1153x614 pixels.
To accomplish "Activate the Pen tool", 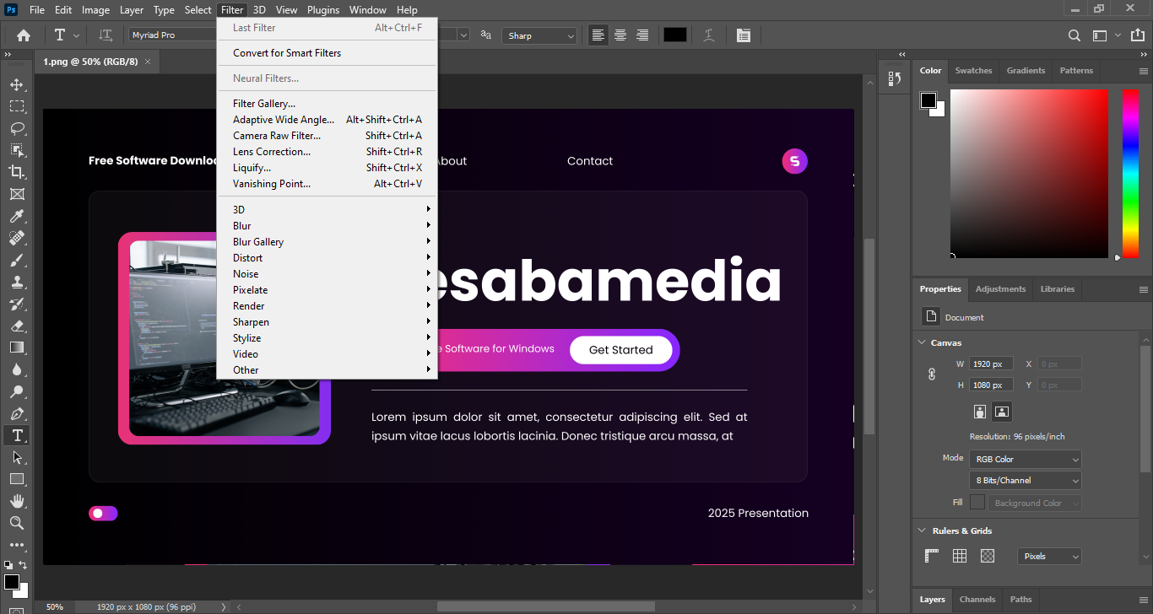I will point(17,413).
